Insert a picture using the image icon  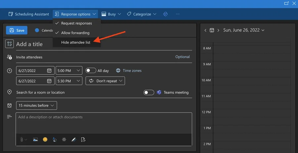pyautogui.click(x=35, y=139)
